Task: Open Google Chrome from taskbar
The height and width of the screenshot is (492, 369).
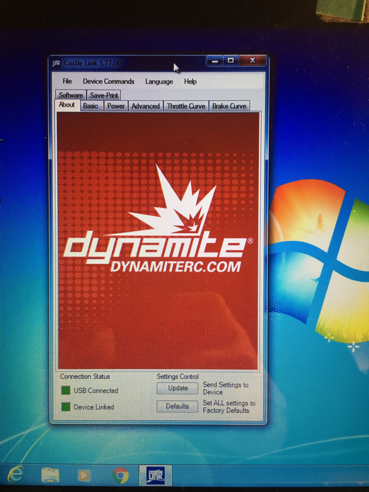Action: point(121,476)
